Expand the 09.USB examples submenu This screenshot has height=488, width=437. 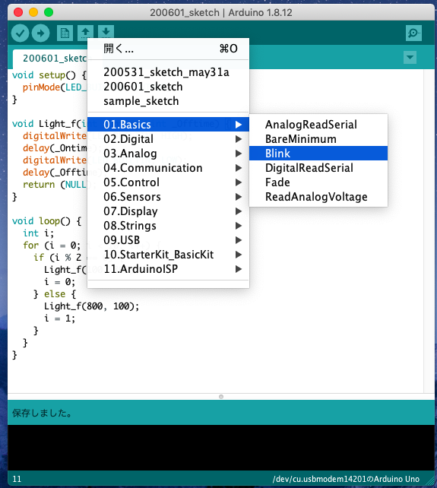point(168,240)
